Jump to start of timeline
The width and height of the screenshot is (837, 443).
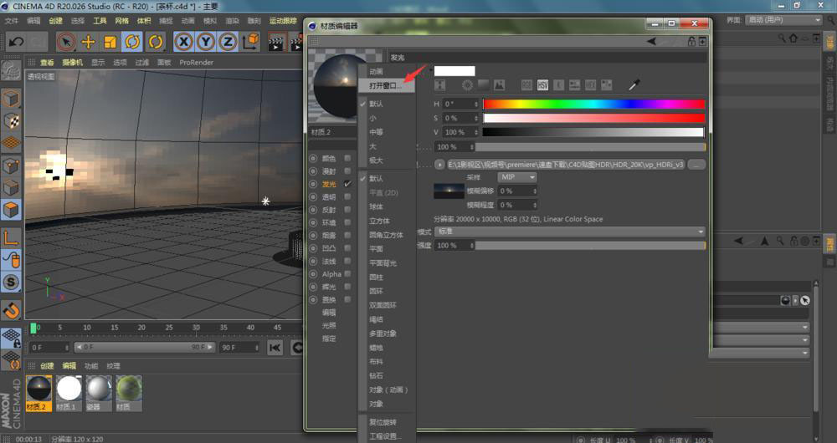[x=275, y=348]
